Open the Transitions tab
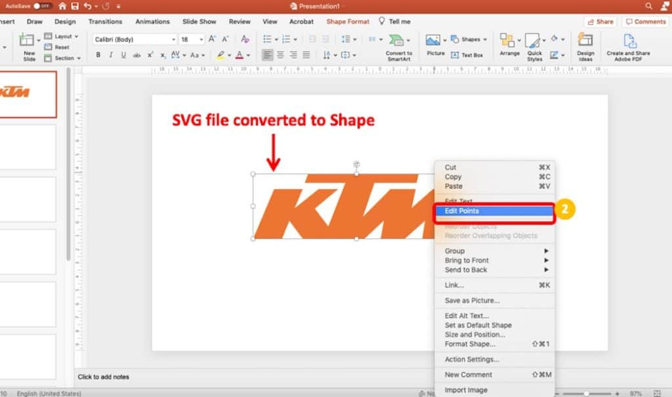 click(x=106, y=22)
